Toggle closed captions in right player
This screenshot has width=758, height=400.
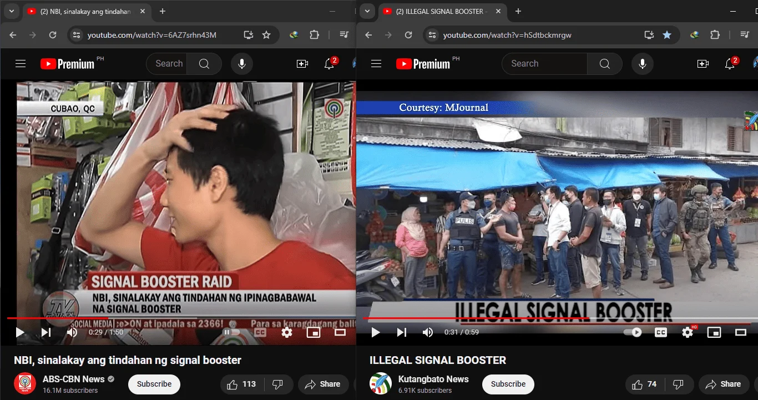point(661,332)
